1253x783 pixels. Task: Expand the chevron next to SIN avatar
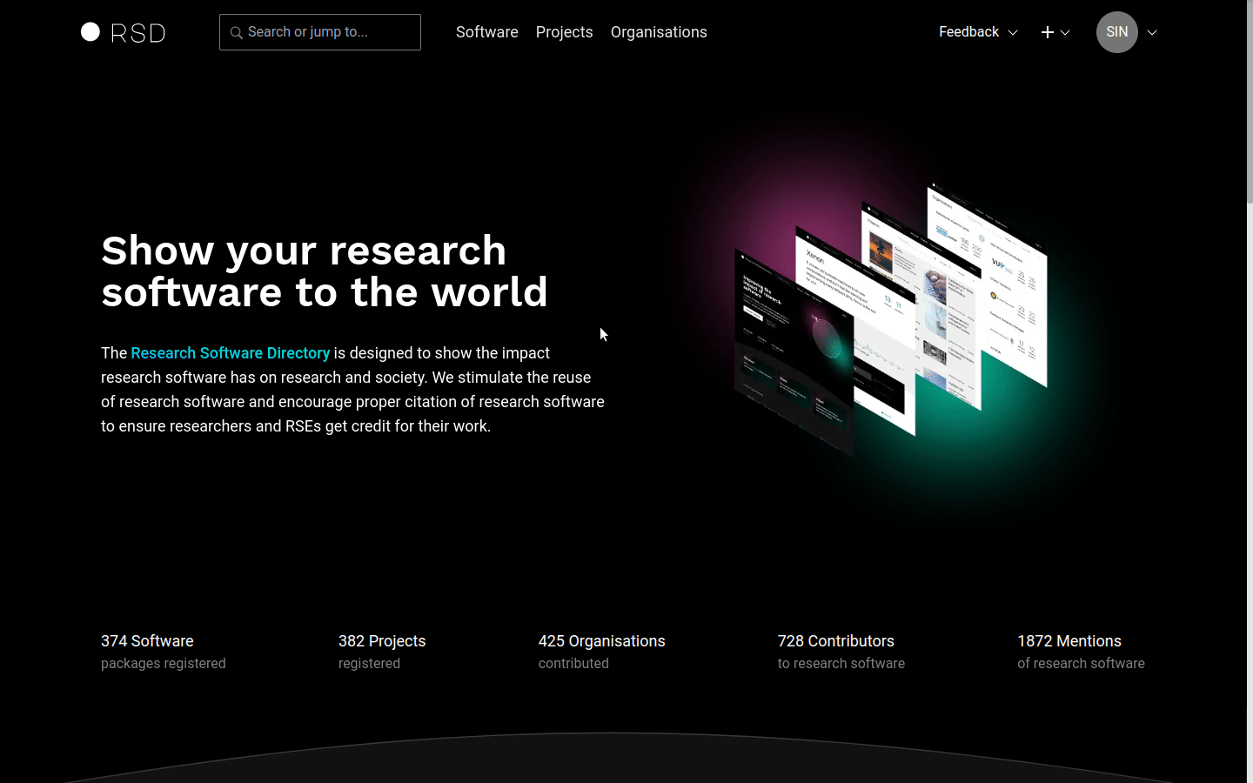click(x=1152, y=33)
